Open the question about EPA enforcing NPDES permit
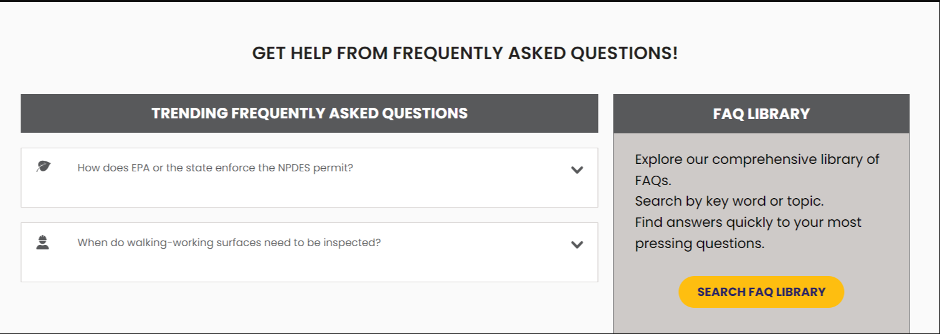Image resolution: width=940 pixels, height=334 pixels. (x=215, y=168)
